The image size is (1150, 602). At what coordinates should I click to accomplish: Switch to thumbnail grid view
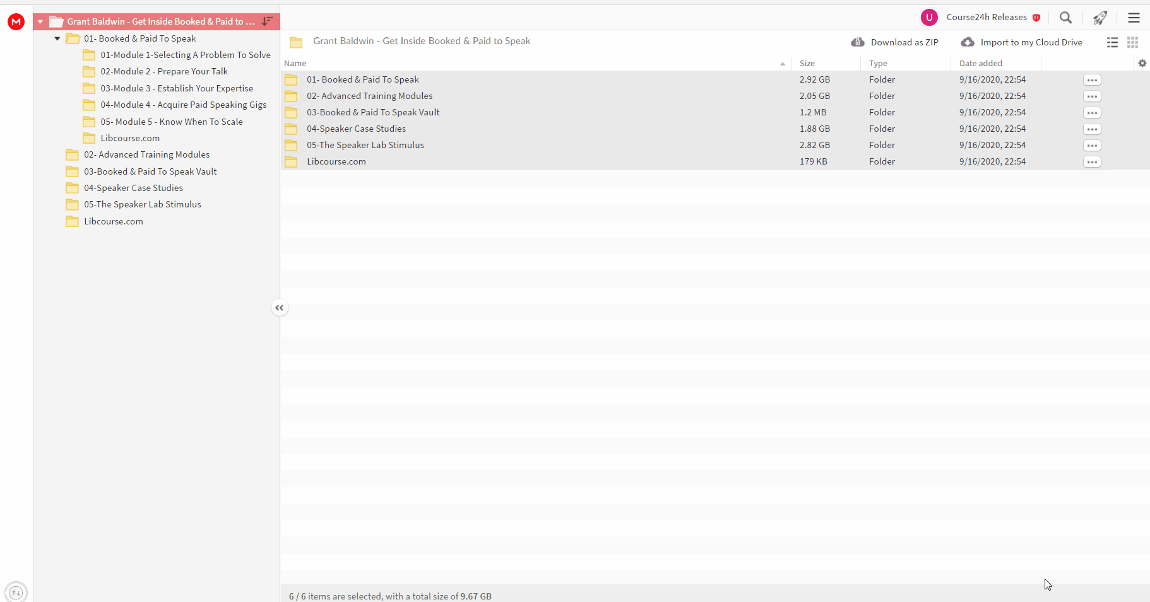click(1133, 42)
